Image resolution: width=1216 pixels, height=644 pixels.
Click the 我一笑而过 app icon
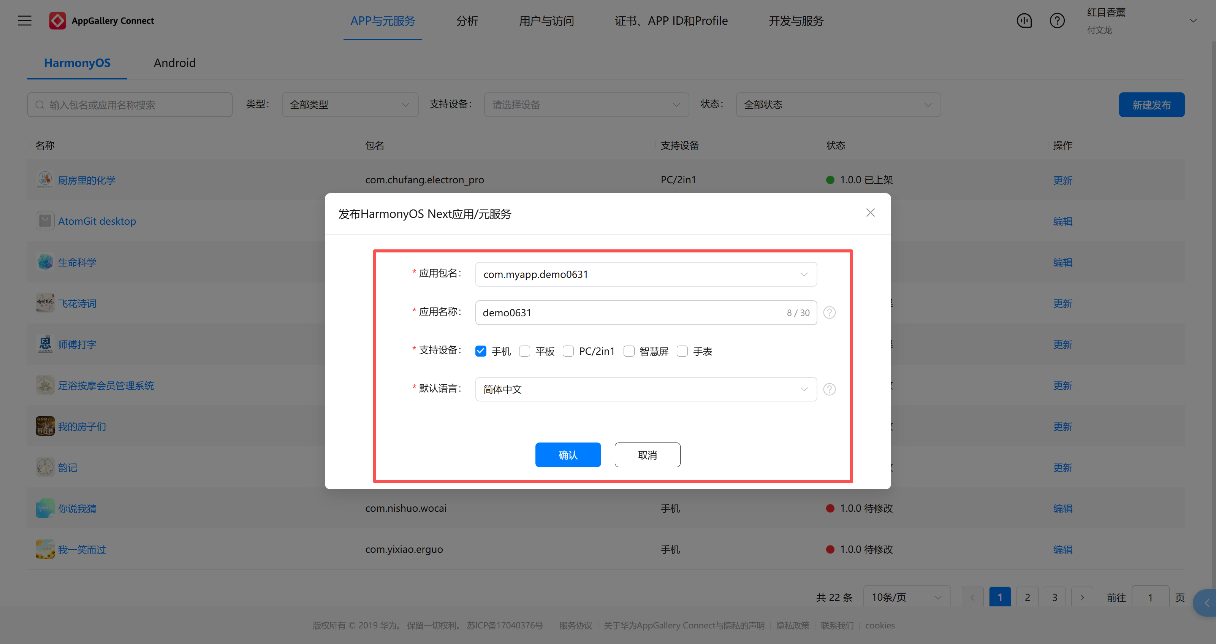[45, 550]
